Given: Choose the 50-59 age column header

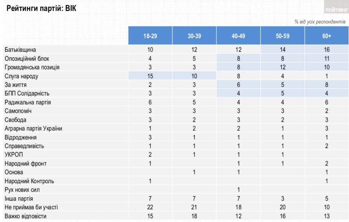Looking at the screenshot, I should 283,36.
